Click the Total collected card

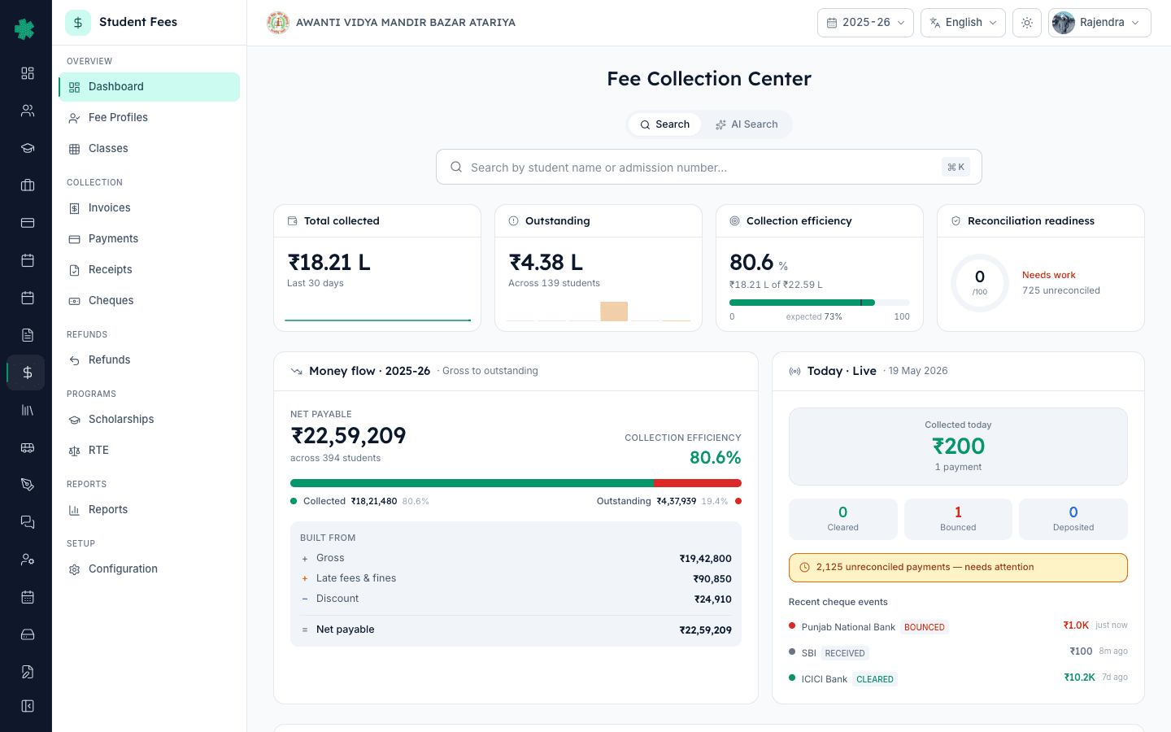[377, 268]
